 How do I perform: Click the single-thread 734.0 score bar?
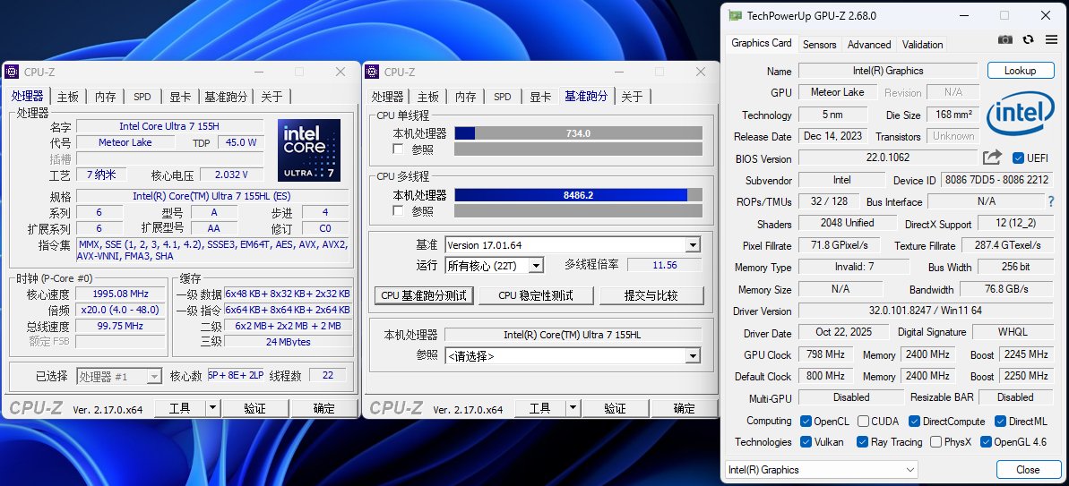(x=578, y=133)
